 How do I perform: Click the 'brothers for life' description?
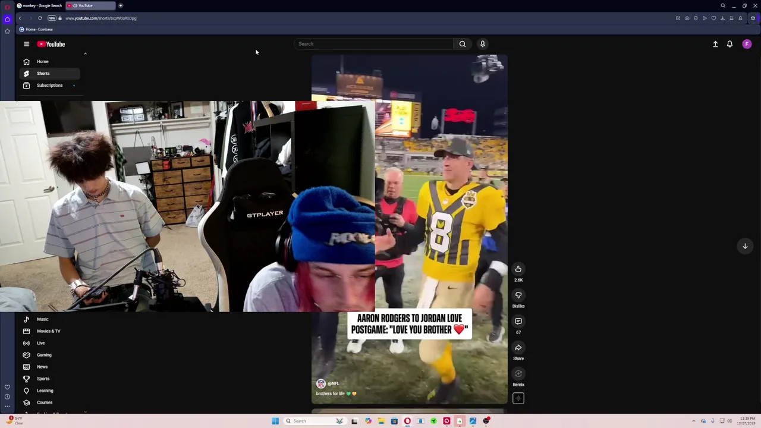[x=336, y=394]
